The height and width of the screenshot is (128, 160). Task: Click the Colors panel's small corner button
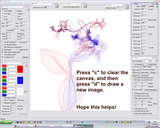pyautogui.click(x=26, y=65)
